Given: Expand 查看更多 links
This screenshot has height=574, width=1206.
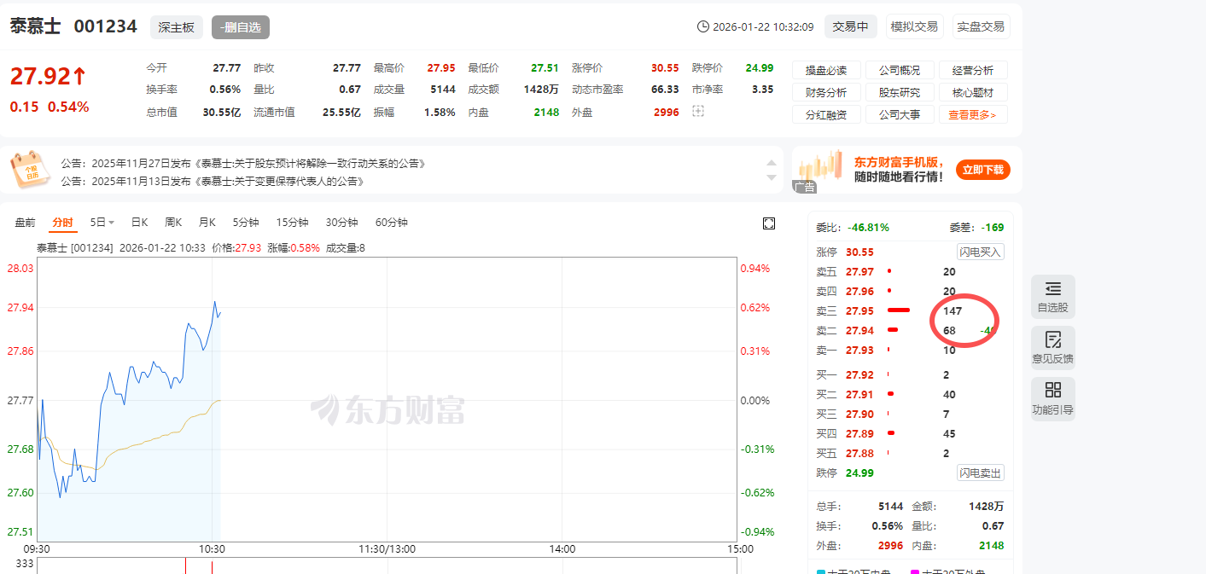Looking at the screenshot, I should pos(972,114).
